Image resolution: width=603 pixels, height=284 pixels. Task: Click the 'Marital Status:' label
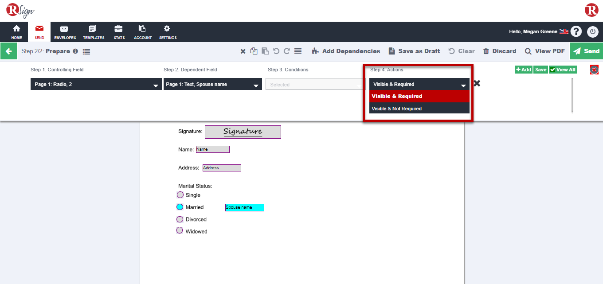pyautogui.click(x=195, y=186)
